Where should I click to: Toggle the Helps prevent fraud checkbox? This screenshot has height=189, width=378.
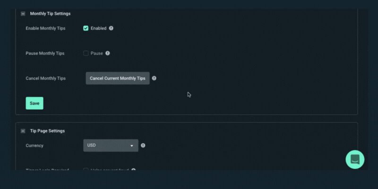click(86, 170)
